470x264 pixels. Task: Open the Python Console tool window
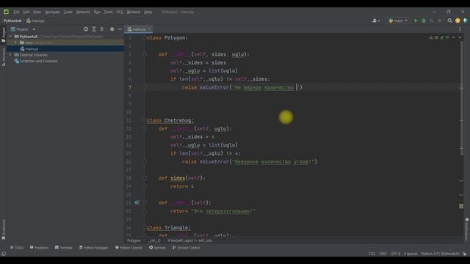pyautogui.click(x=129, y=248)
